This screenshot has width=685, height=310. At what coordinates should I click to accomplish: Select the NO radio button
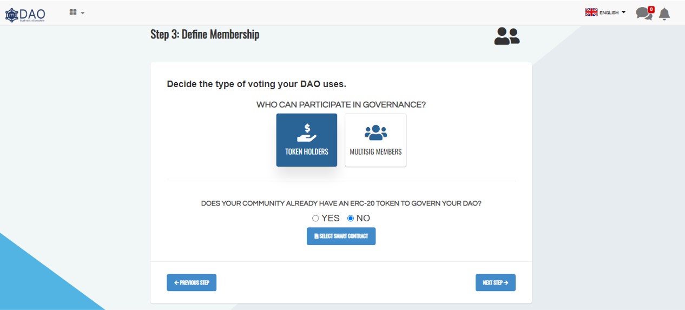coord(351,219)
